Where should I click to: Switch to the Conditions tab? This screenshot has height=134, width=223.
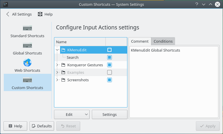163,41
